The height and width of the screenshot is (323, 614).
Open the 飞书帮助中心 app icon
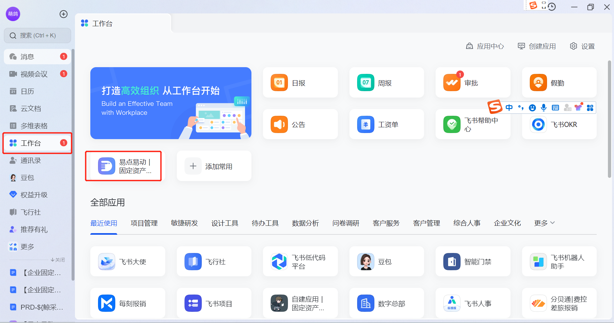point(452,124)
